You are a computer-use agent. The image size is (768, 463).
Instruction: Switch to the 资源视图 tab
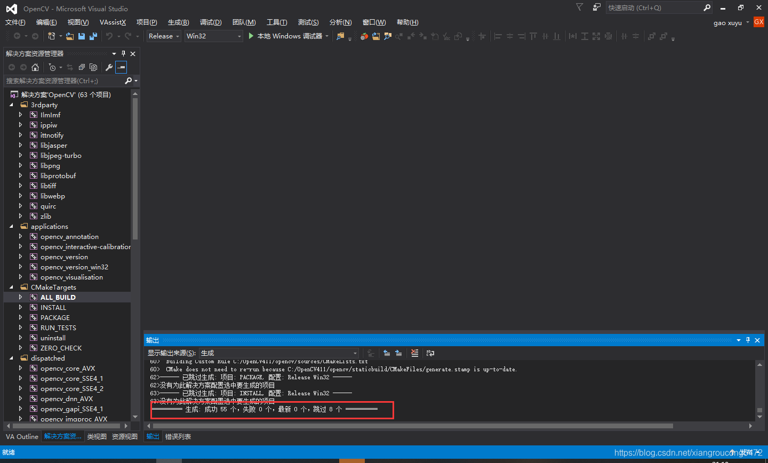click(x=125, y=436)
